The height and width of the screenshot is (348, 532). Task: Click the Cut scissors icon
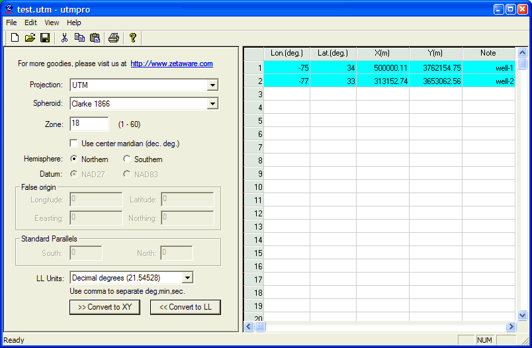pos(64,38)
